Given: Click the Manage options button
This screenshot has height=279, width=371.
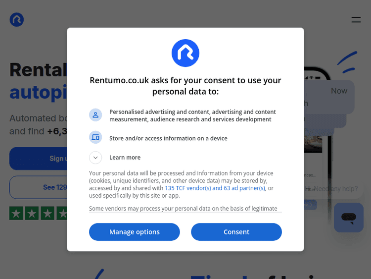Looking at the screenshot, I should pos(135,232).
